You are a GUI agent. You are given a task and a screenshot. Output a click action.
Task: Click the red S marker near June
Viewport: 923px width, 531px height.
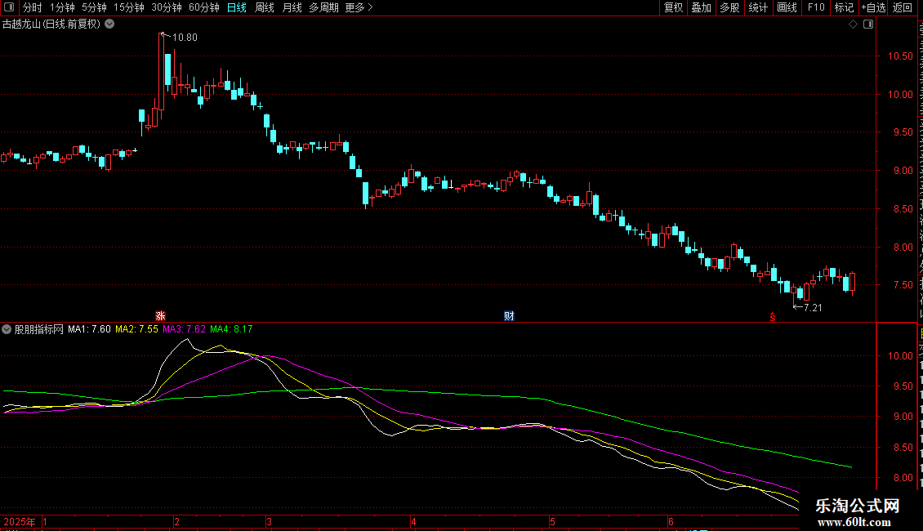pyautogui.click(x=773, y=317)
